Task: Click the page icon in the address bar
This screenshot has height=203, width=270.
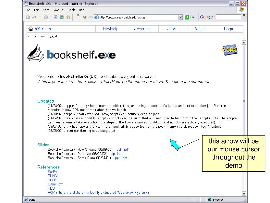Action: pos(97,17)
